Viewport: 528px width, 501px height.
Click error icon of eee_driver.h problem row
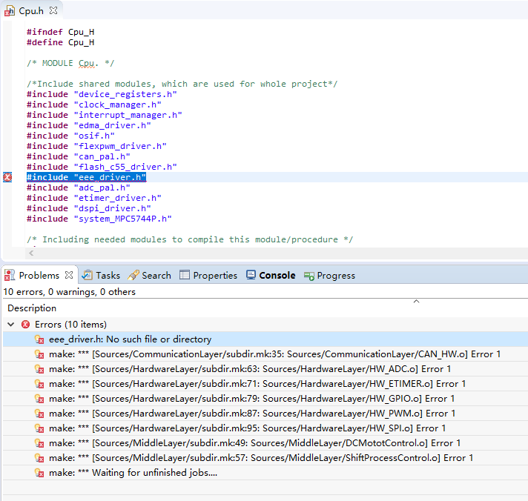coord(39,339)
